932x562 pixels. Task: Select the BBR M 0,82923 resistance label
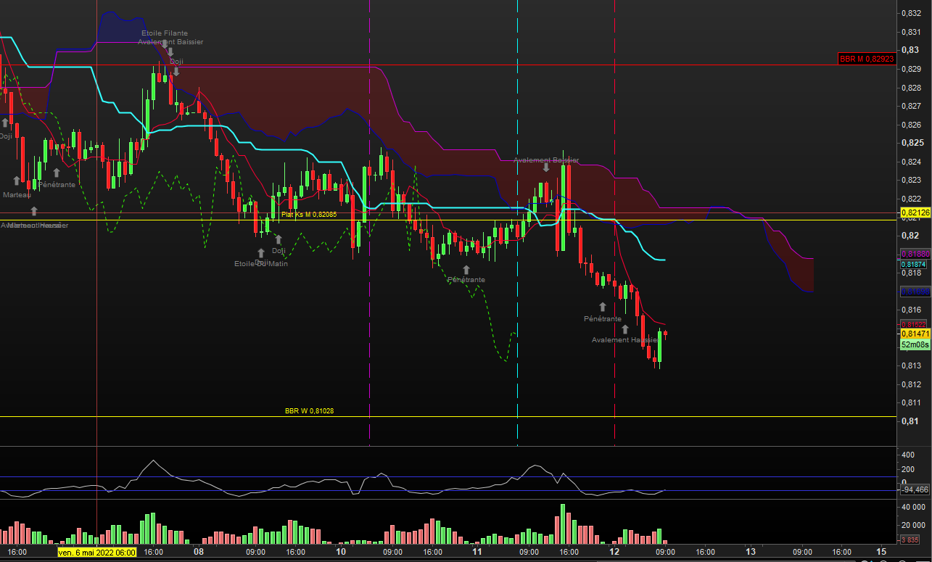coord(866,59)
